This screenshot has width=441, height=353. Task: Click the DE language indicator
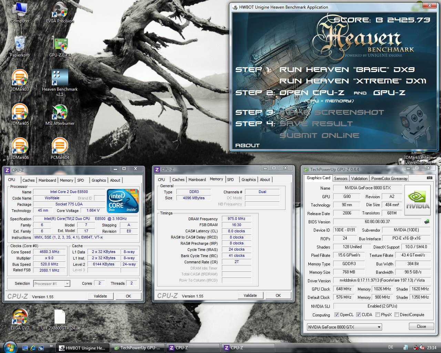391,347
